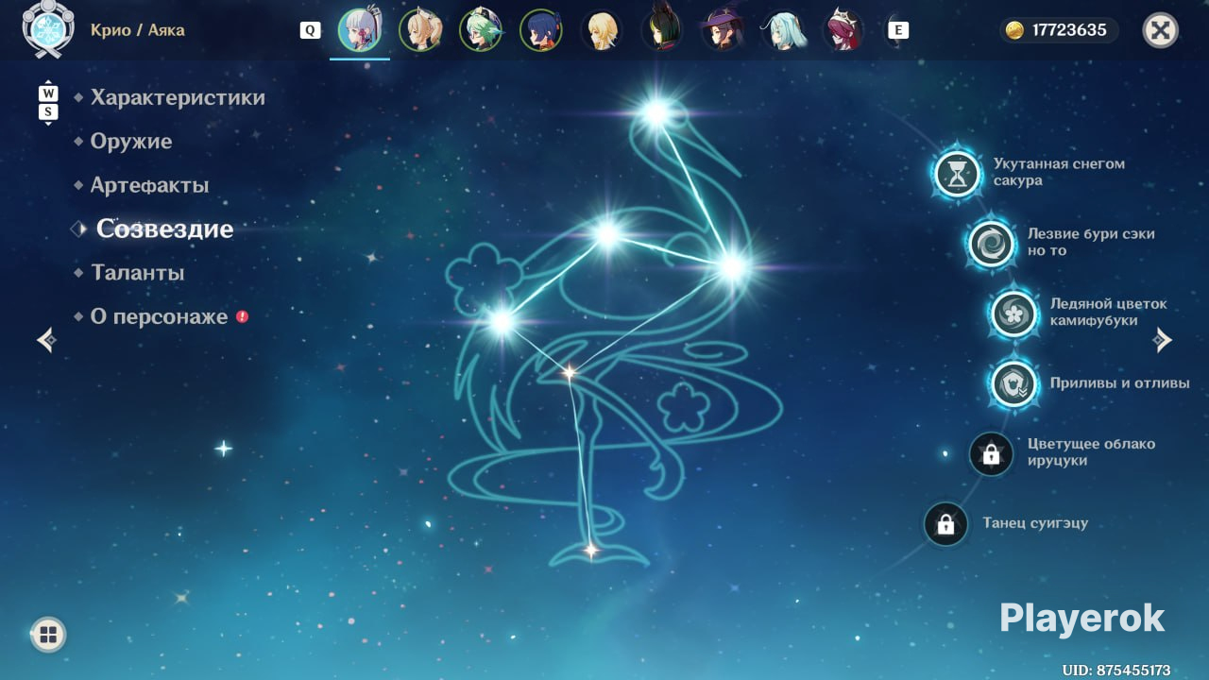Viewport: 1209px width, 680px height.
Task: Open the Артефакты menu section
Action: coord(149,185)
